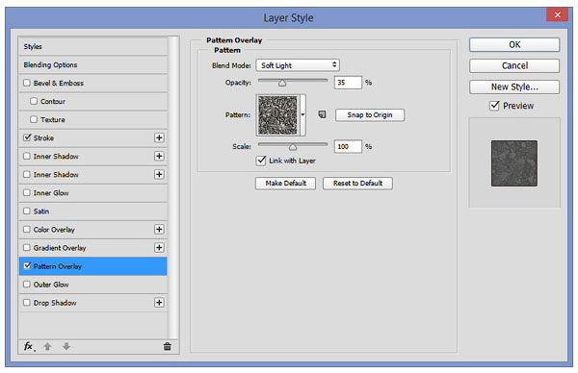Click the OK button
This screenshot has height=373, width=578.
click(x=514, y=44)
